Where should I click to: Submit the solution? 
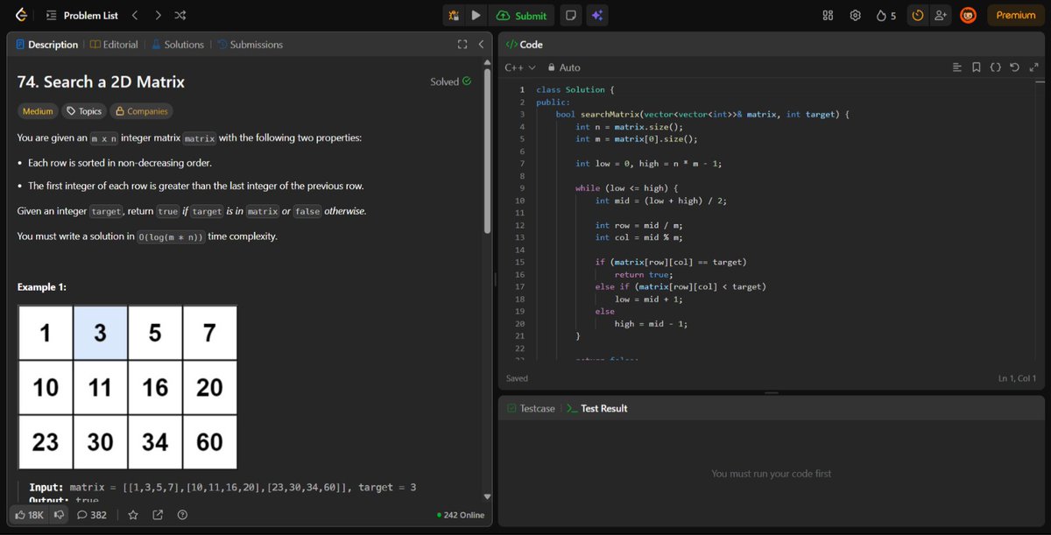pyautogui.click(x=522, y=16)
